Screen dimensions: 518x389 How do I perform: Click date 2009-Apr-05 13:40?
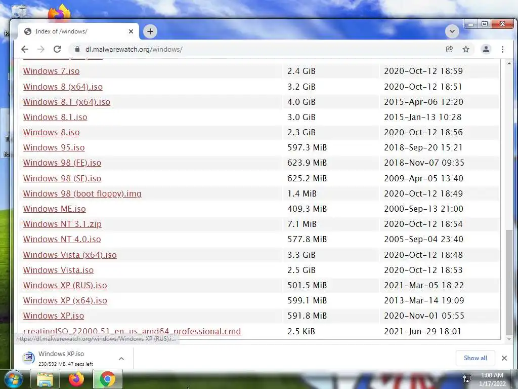click(423, 178)
